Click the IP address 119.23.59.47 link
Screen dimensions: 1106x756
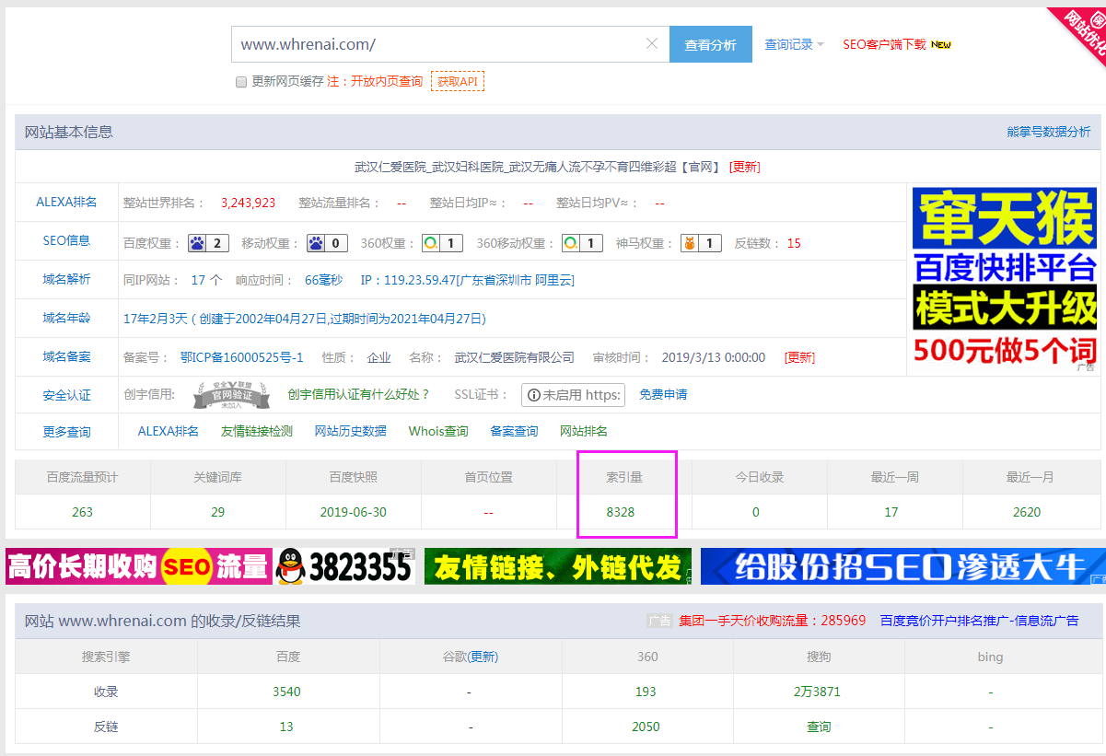pos(467,280)
